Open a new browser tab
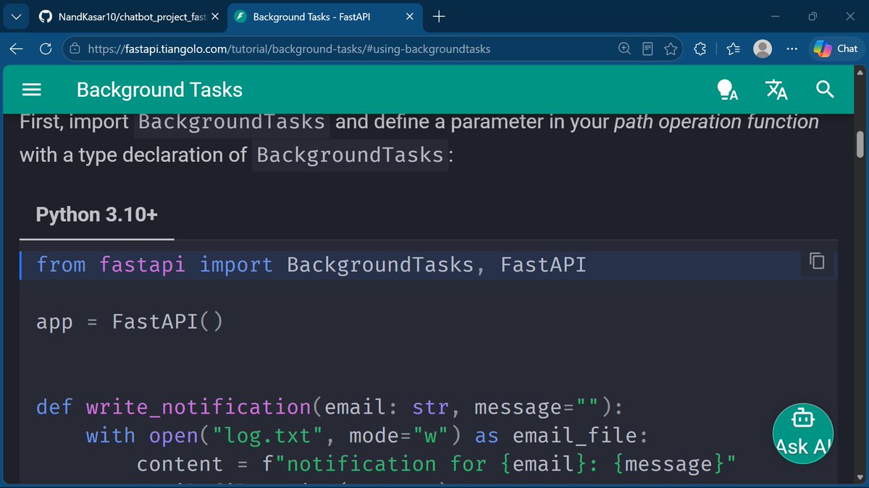869x488 pixels. [439, 17]
